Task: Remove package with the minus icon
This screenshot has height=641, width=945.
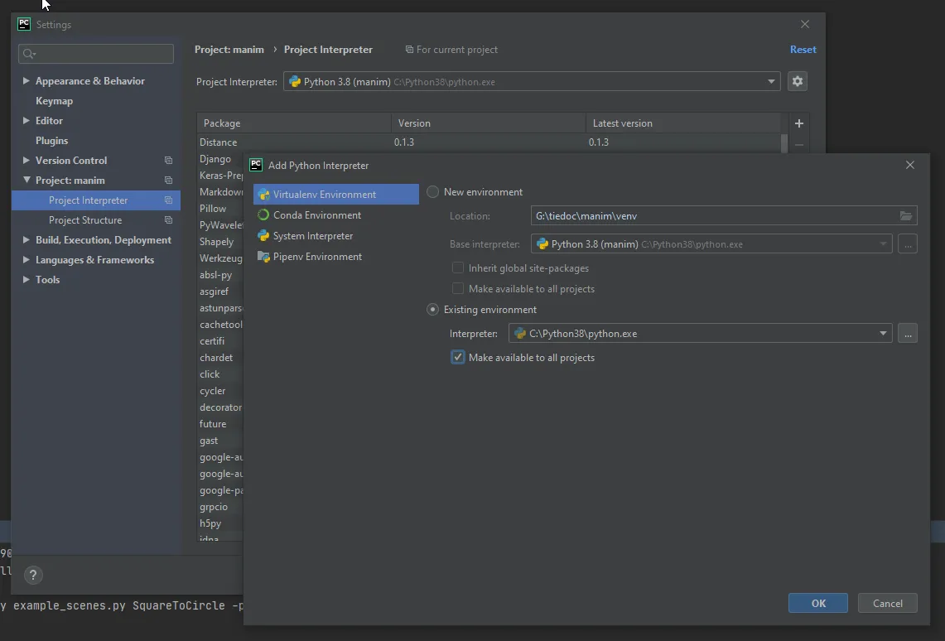Action: pos(799,145)
